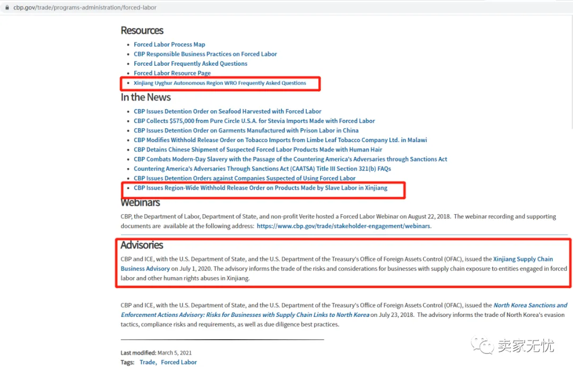573x371 pixels.
Task: Open Limbe Leaf Tobacco Withhold Release Order link
Action: [280, 139]
